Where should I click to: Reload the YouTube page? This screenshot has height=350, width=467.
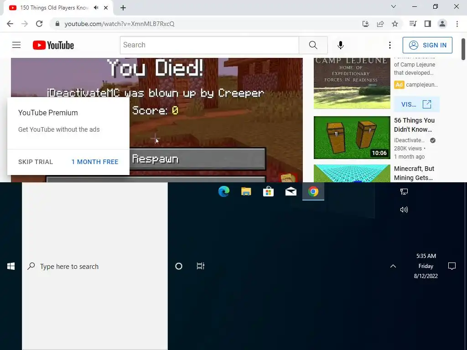(x=39, y=24)
